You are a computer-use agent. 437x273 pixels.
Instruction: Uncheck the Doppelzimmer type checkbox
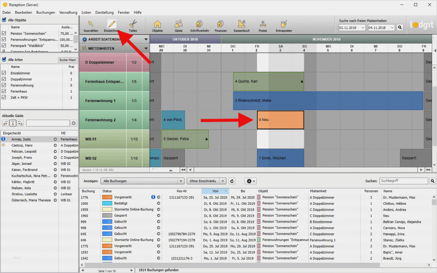[4, 79]
